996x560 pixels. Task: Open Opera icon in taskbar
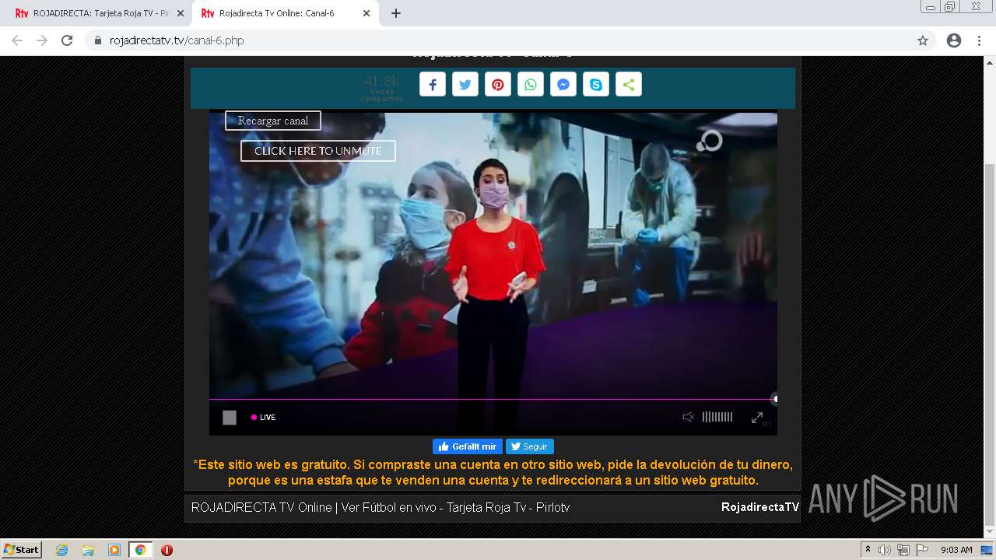tap(167, 550)
